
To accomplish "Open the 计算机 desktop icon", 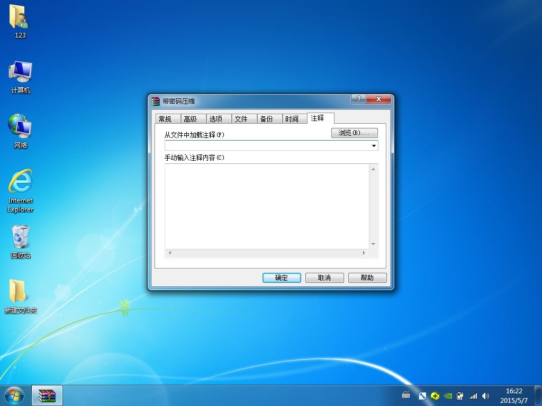I will click(x=21, y=77).
